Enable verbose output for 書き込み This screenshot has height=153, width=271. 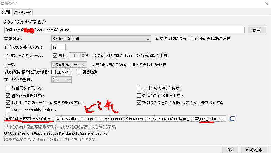79,72
